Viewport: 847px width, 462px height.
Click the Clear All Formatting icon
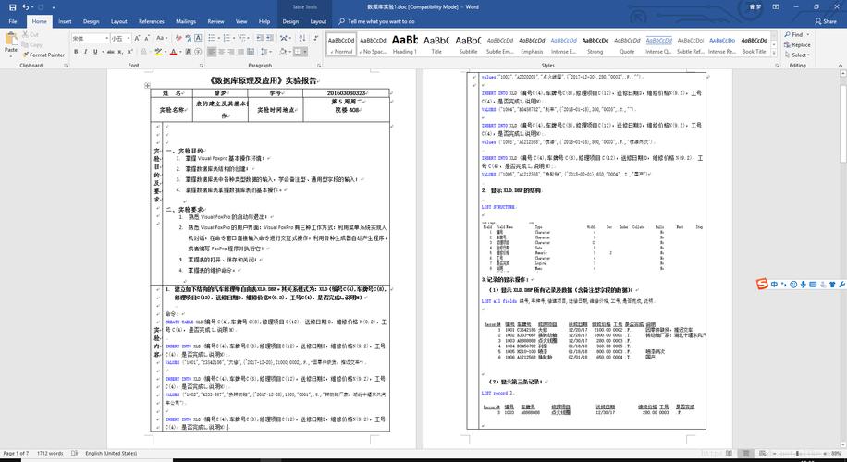click(x=178, y=38)
